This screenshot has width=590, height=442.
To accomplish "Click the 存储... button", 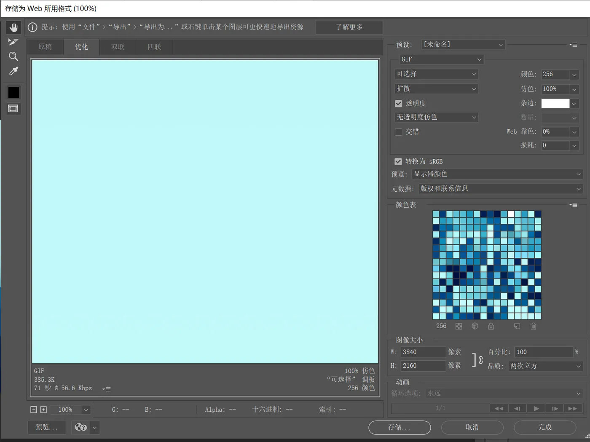I will pos(400,427).
